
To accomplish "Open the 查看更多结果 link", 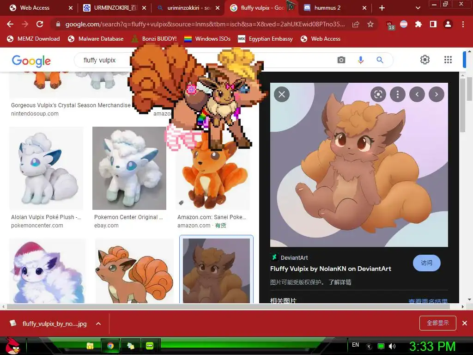I will (428, 300).
